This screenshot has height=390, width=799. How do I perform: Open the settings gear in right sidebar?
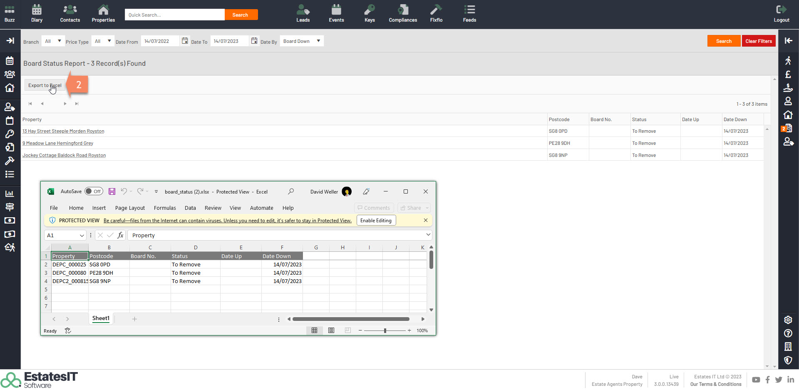[x=788, y=320]
